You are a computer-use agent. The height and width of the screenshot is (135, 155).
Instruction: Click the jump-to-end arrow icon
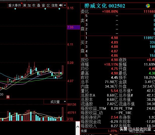pos(61,5)
